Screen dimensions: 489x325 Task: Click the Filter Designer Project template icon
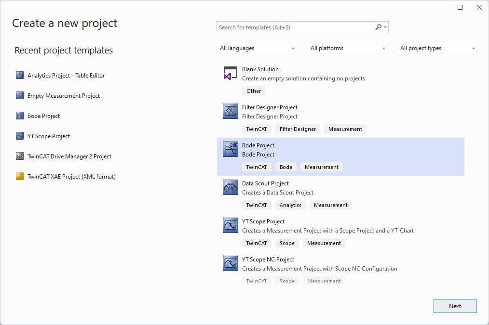coord(231,111)
